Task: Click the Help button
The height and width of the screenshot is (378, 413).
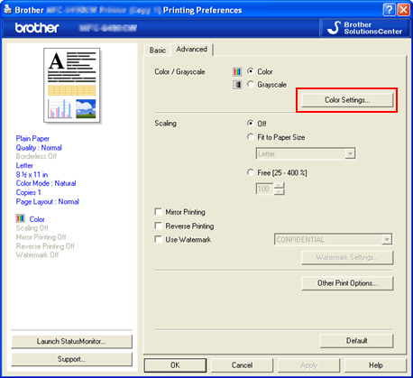Action: [x=375, y=365]
